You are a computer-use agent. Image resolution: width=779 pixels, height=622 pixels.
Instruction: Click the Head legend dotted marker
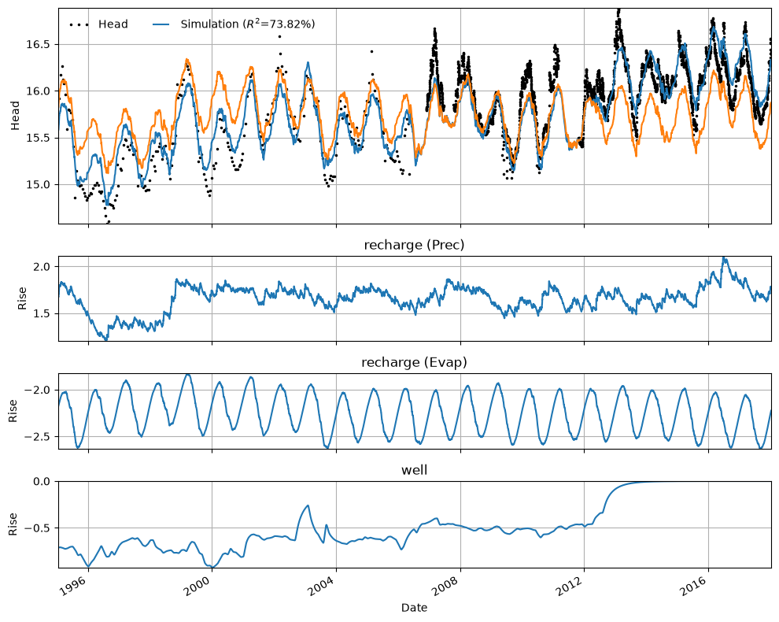[x=79, y=24]
